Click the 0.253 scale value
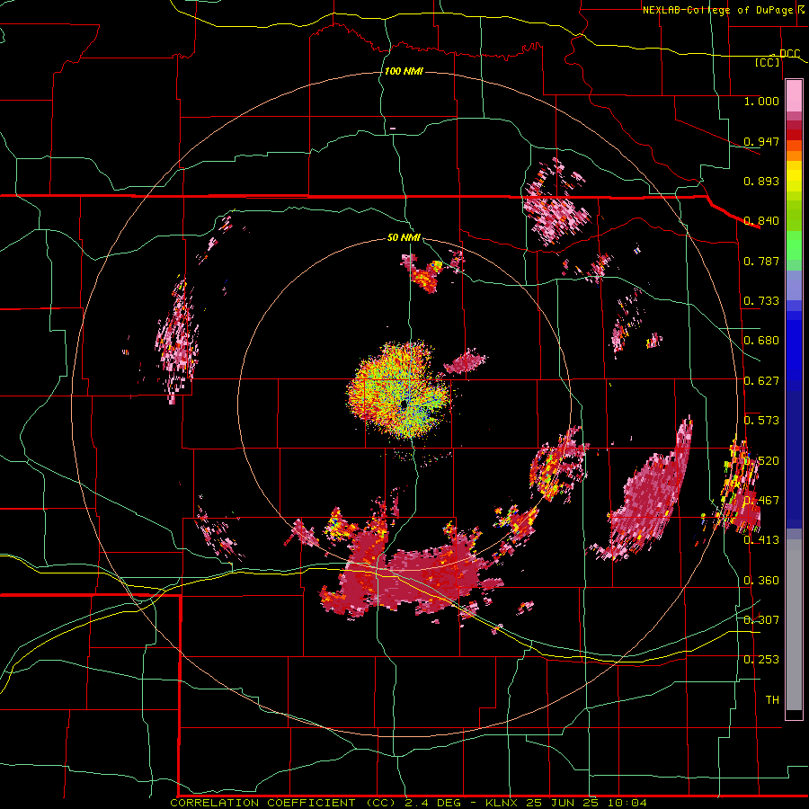The height and width of the screenshot is (809, 809). pos(761,660)
